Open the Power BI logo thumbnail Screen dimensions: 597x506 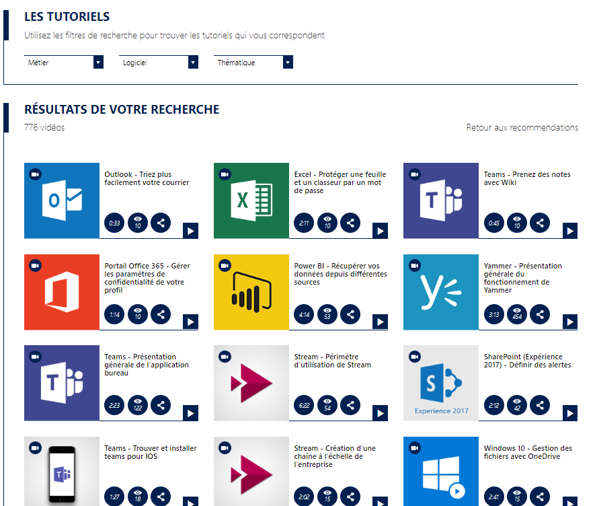pos(251,292)
